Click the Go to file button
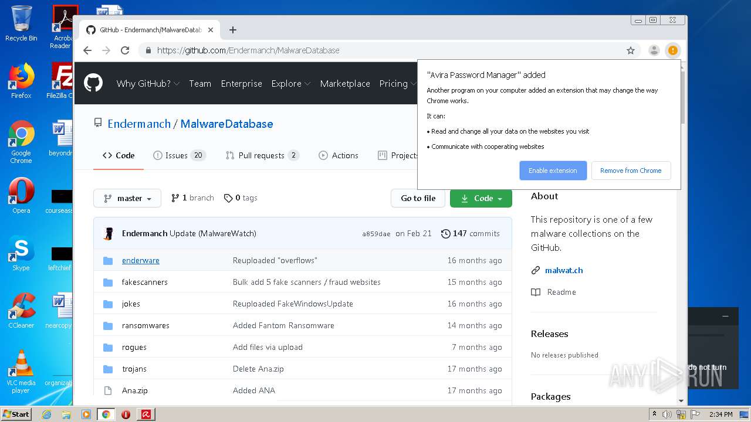Screen dimensions: 751x422 pos(418,198)
